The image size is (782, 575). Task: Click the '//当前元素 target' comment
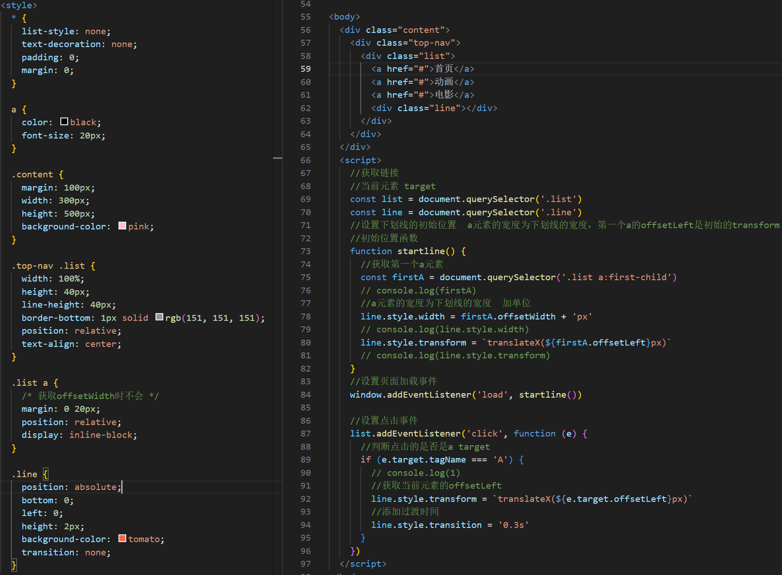pyautogui.click(x=393, y=186)
